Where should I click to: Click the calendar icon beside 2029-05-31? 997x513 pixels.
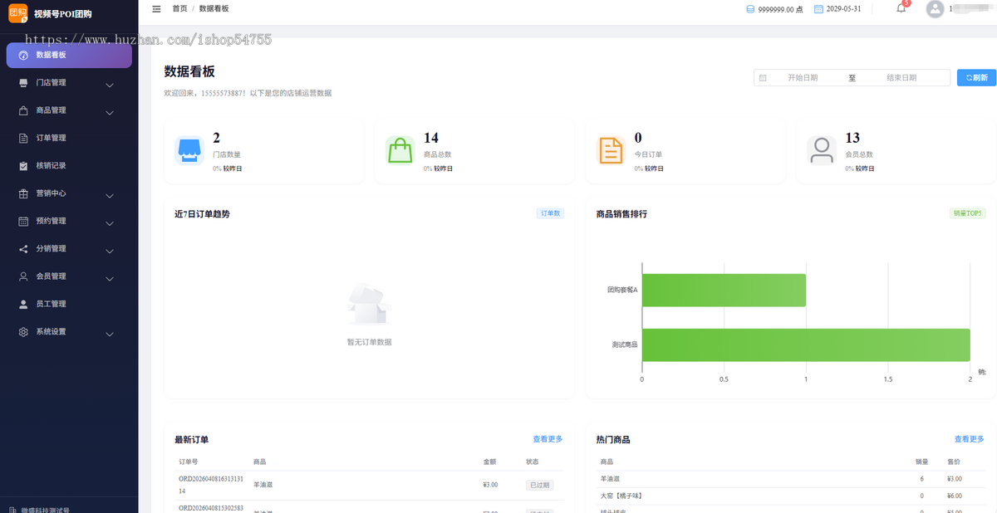coord(818,9)
